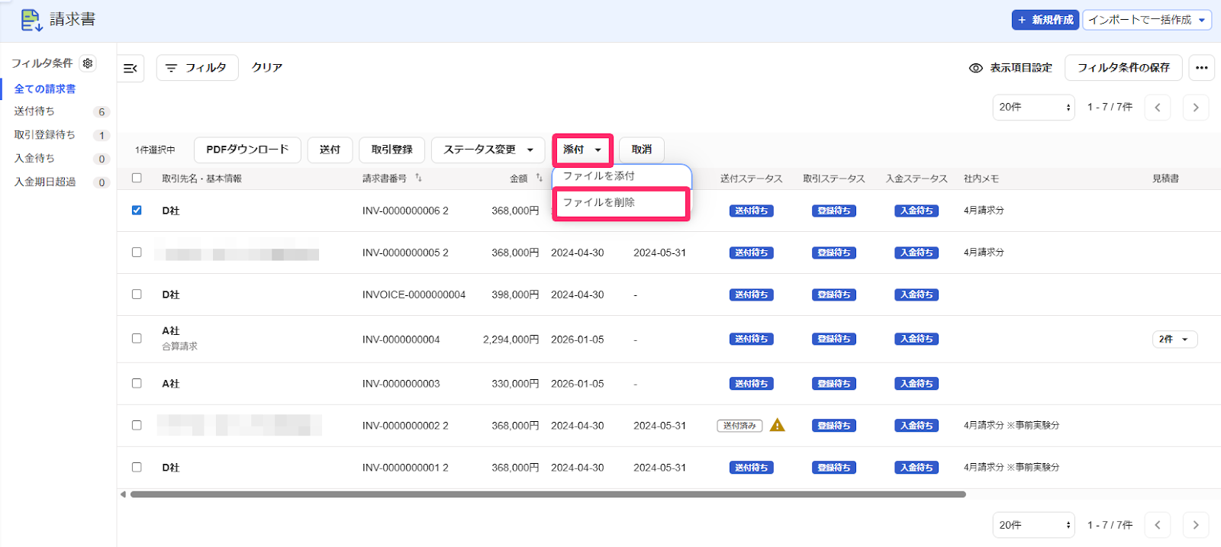Click 合算請求 label under A社
The image size is (1221, 547).
[x=179, y=346]
